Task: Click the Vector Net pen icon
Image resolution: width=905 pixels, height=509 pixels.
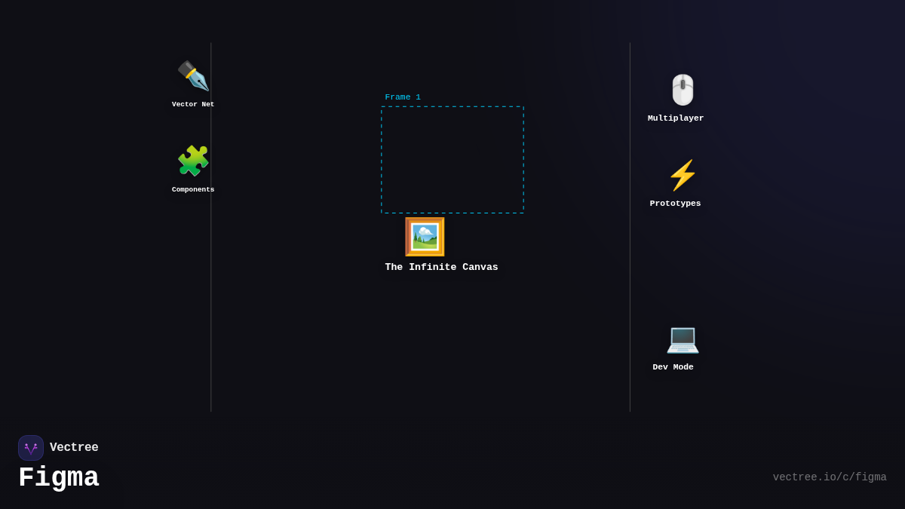Action: tap(193, 76)
